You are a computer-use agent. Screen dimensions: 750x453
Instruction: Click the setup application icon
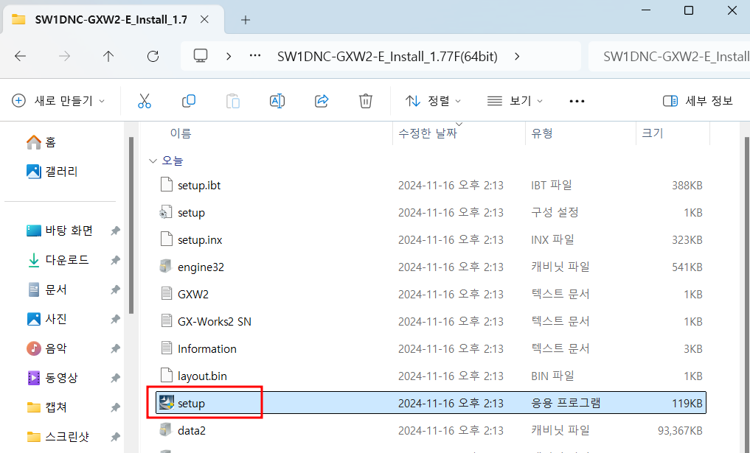pyautogui.click(x=166, y=403)
